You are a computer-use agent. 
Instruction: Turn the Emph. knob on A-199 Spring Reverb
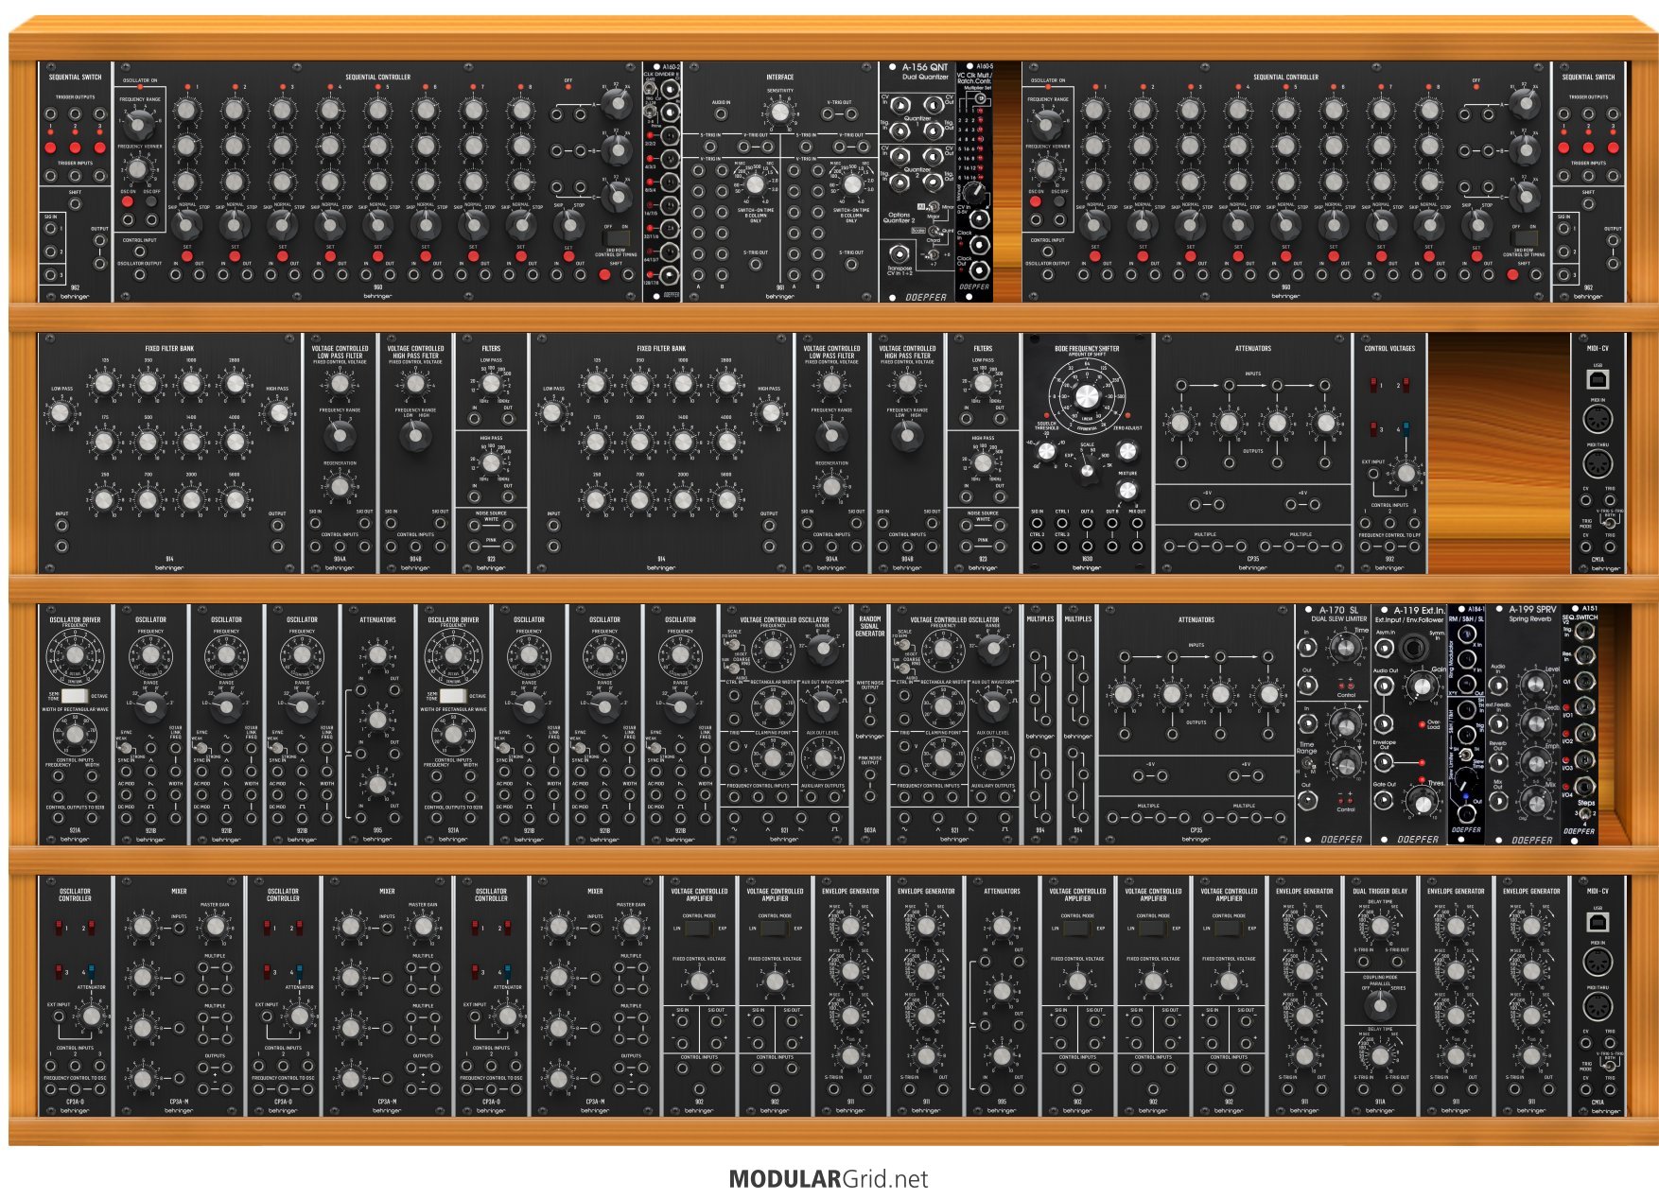coord(1536,763)
